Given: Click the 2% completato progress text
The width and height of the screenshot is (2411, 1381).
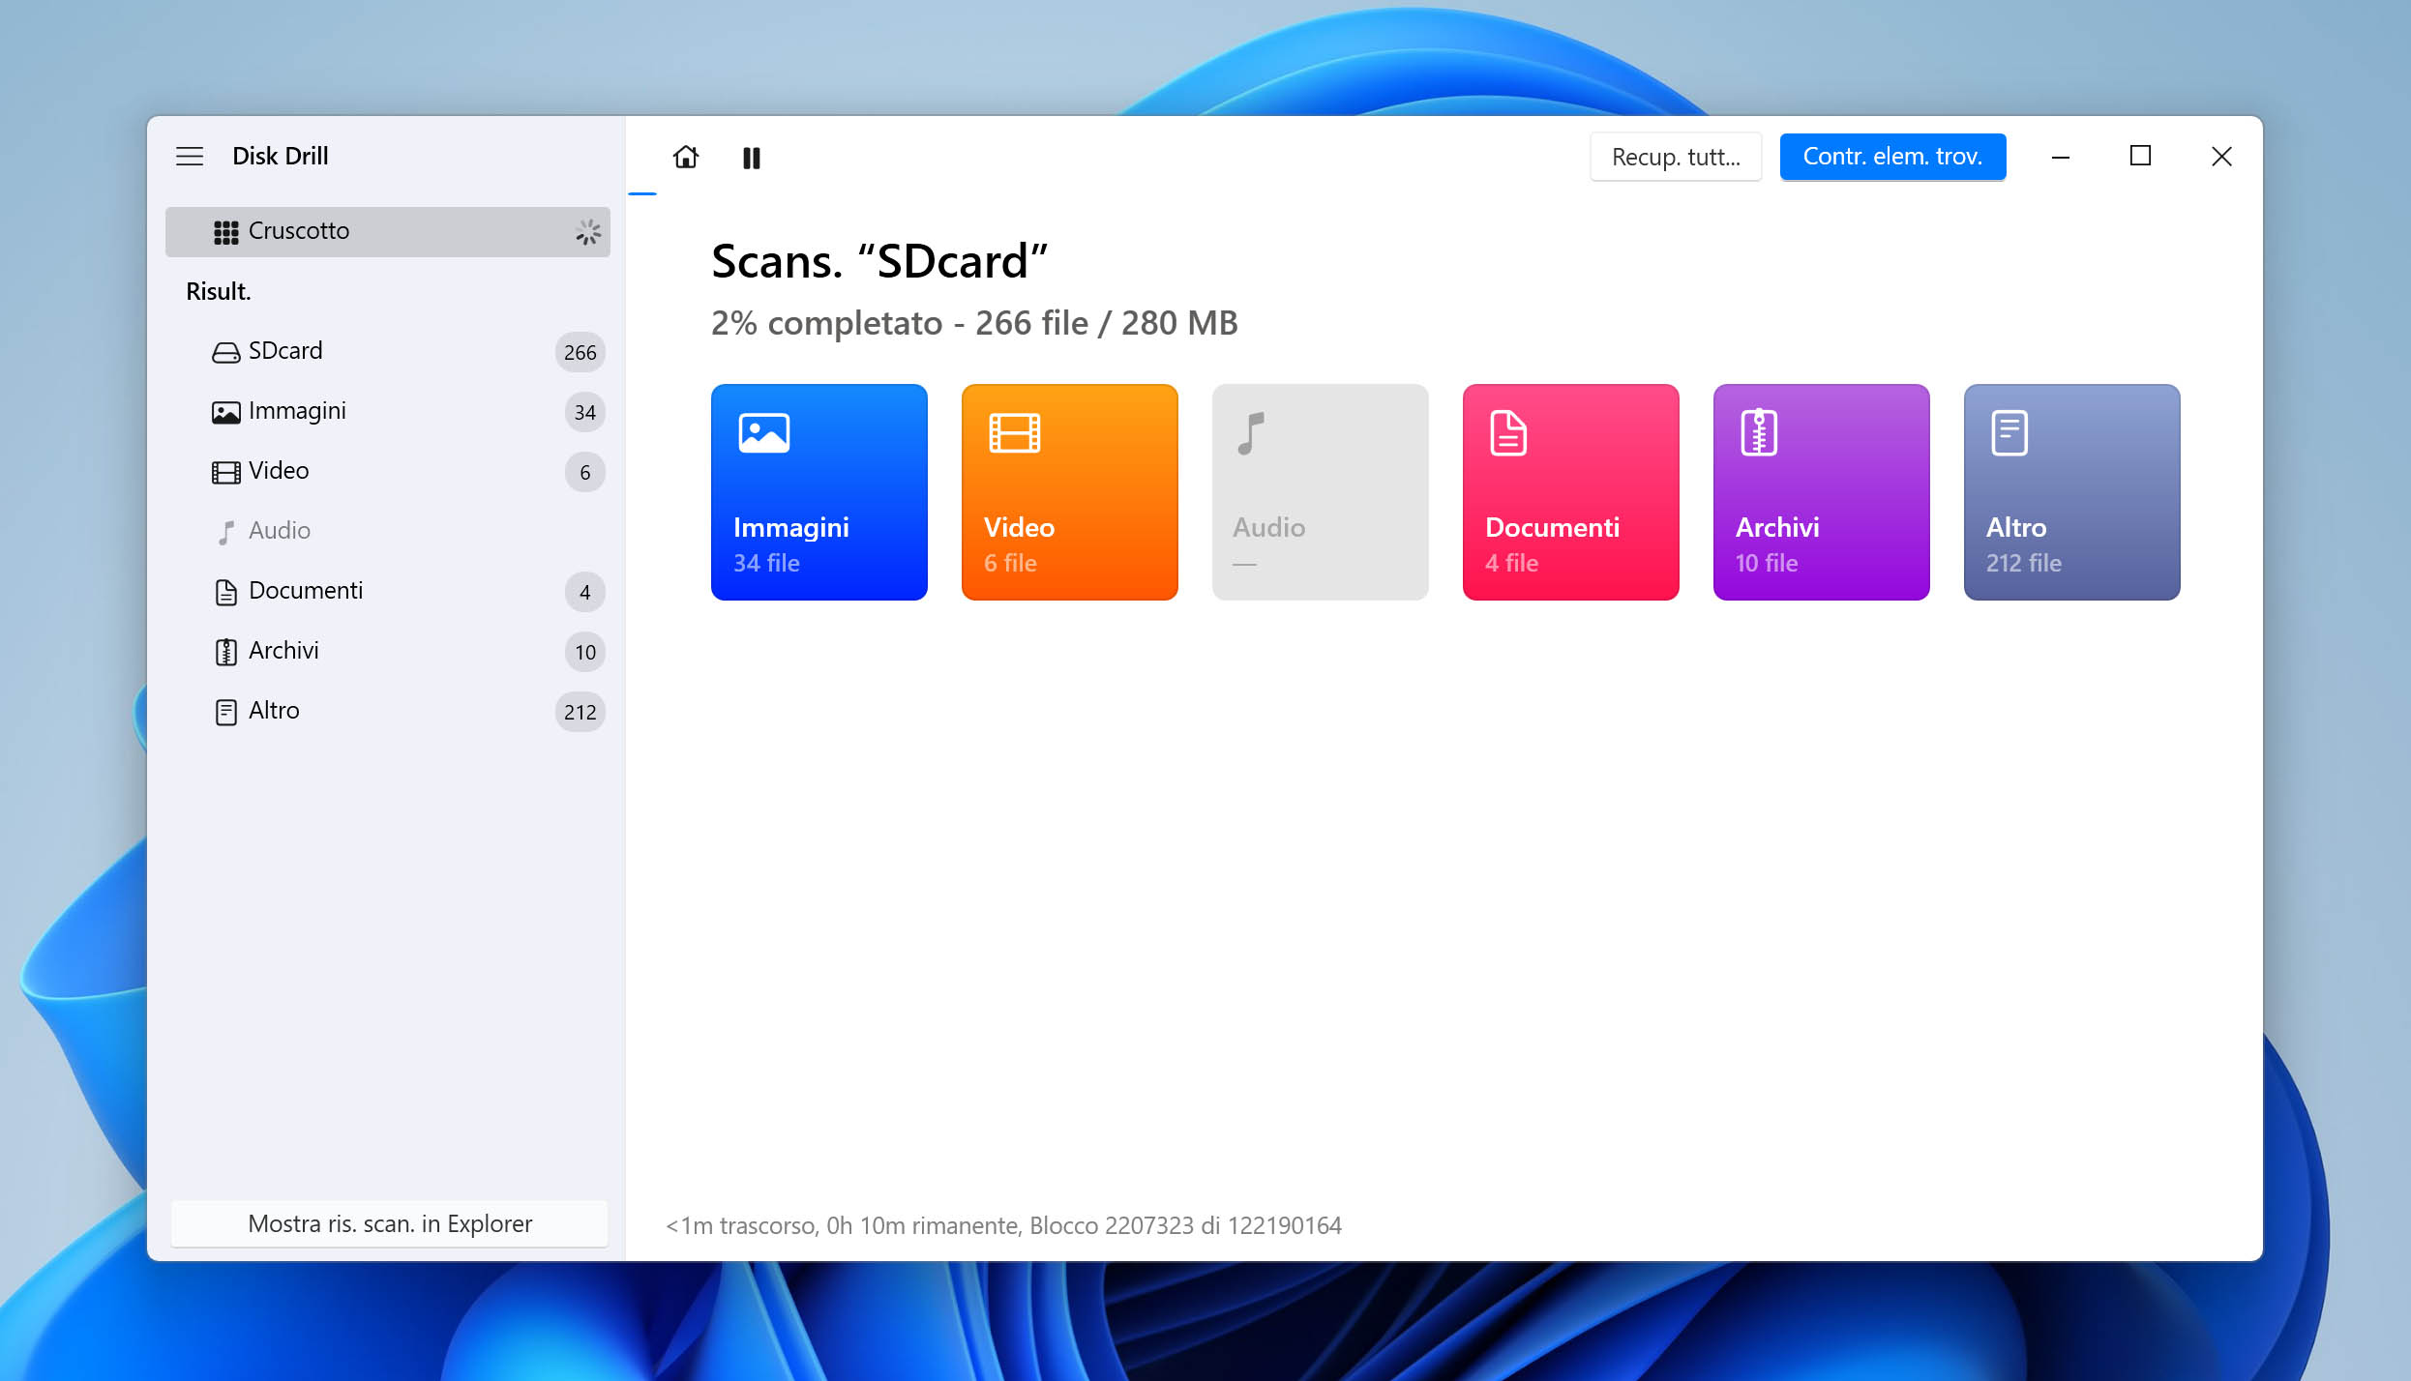Looking at the screenshot, I should 974,323.
